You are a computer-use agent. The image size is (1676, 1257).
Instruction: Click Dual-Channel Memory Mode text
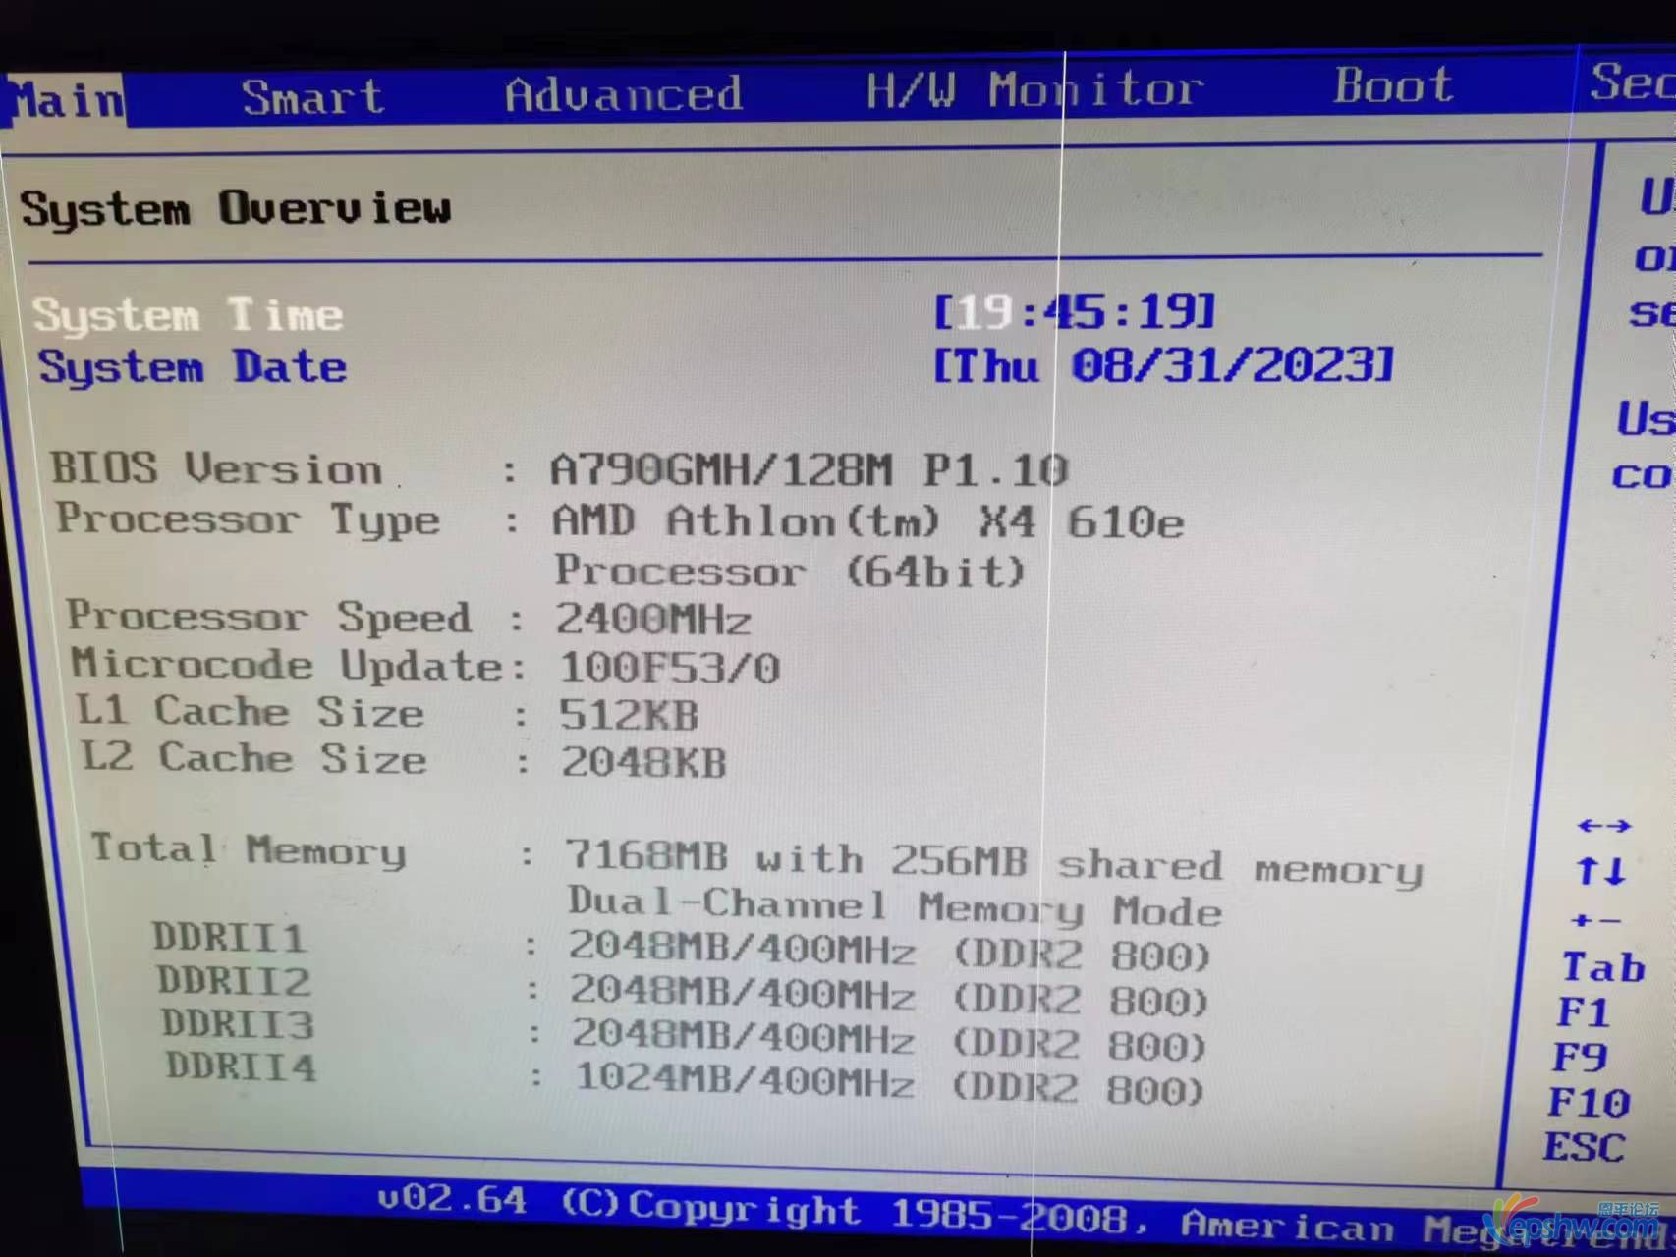pyautogui.click(x=895, y=905)
